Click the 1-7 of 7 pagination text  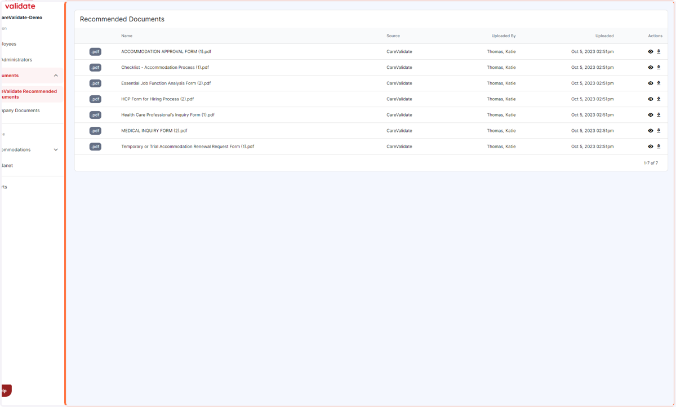coord(651,163)
